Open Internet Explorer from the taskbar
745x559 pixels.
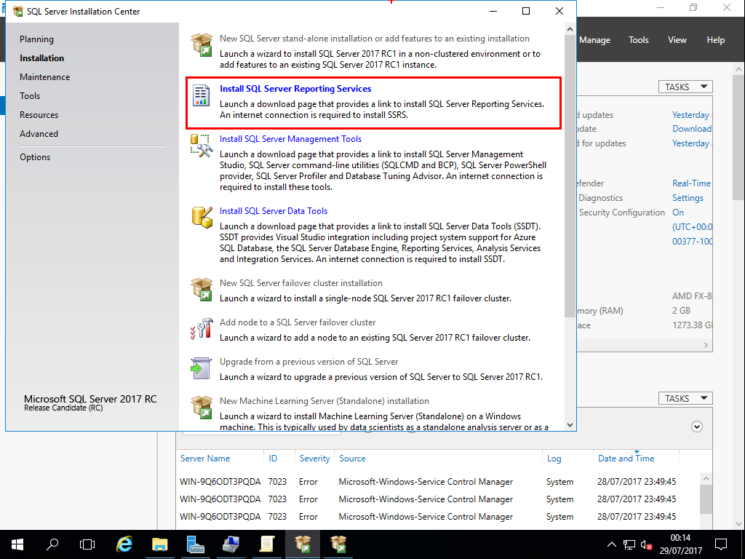tap(125, 544)
